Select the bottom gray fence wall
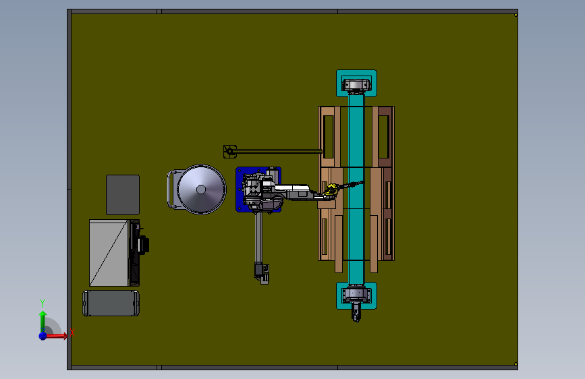The image size is (585, 379). (293, 368)
